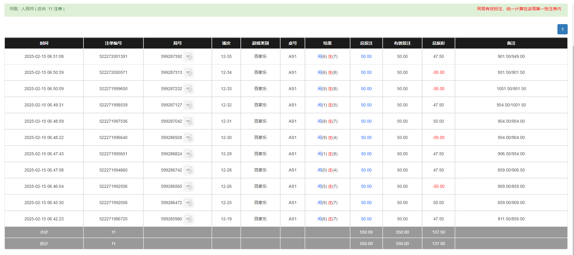
Task: Click total bet link for session 12-30
Action: tap(366, 138)
